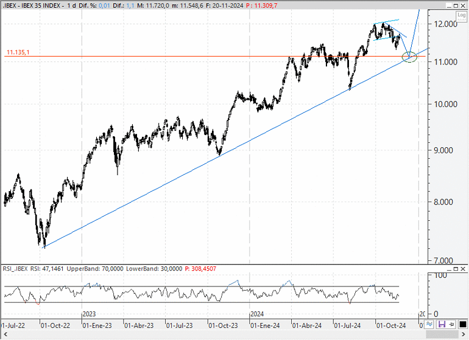Click the chart title '.IBEX - IBEX 35 INDEX'
Viewport: 469px width, 340px height.
point(31,5)
